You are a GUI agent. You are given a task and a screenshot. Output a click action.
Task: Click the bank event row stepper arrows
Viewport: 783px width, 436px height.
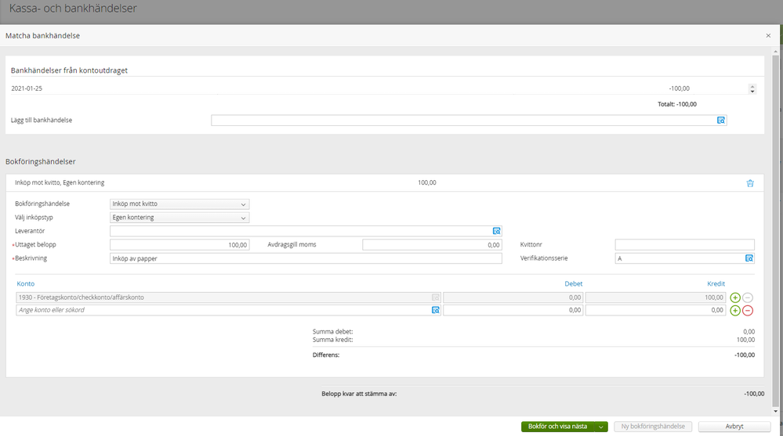[x=752, y=89]
